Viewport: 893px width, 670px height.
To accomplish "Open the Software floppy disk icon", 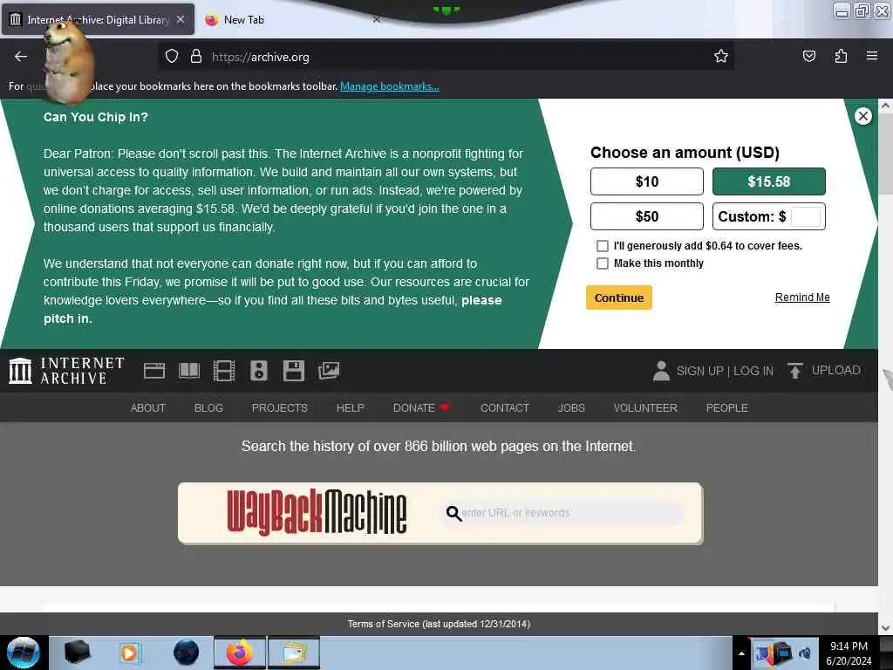I will click(x=293, y=371).
